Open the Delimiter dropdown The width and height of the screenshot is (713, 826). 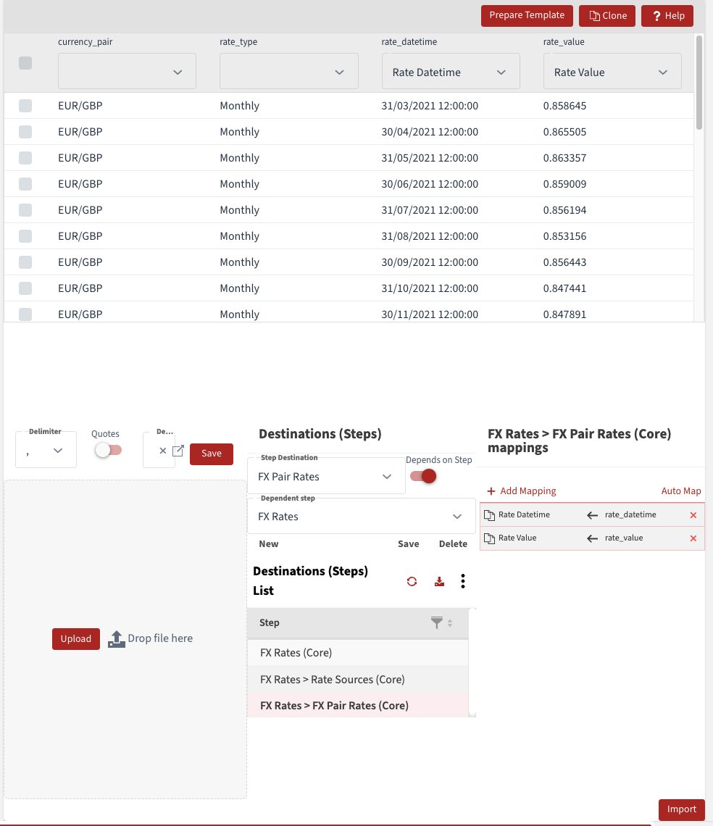46,451
